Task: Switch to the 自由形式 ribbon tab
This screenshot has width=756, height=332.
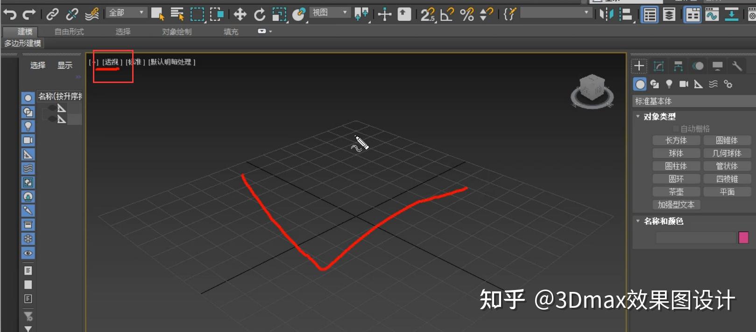Action: 69,31
